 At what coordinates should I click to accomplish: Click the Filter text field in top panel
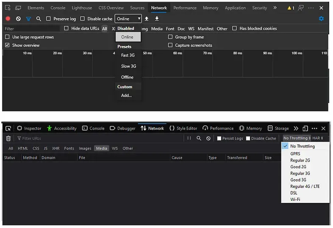(31, 29)
